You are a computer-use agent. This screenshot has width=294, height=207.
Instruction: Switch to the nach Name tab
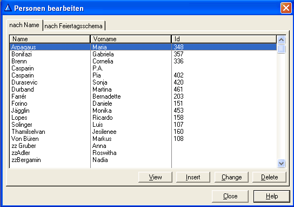[24, 25]
